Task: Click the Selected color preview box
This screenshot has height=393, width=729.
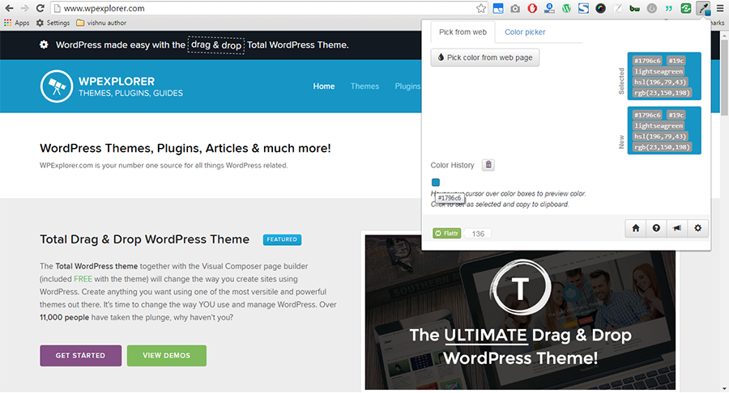Action: click(664, 76)
